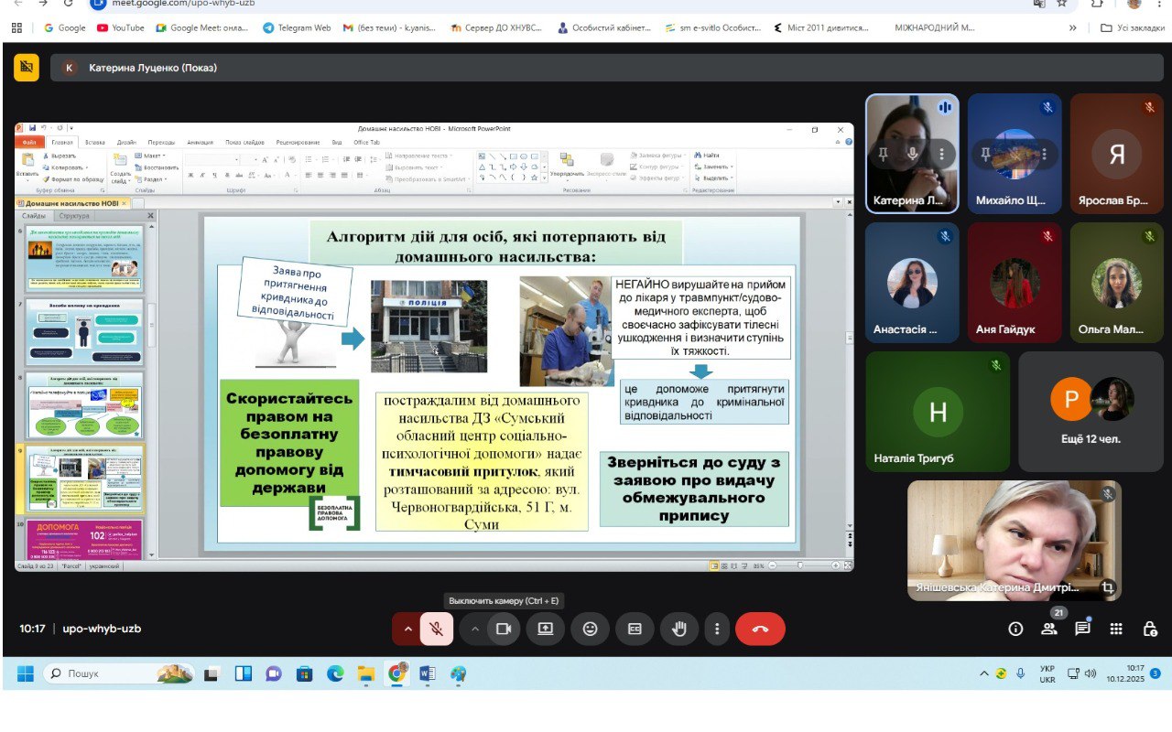Start sharing your screen
Image resolution: width=1172 pixels, height=732 pixels.
546,630
